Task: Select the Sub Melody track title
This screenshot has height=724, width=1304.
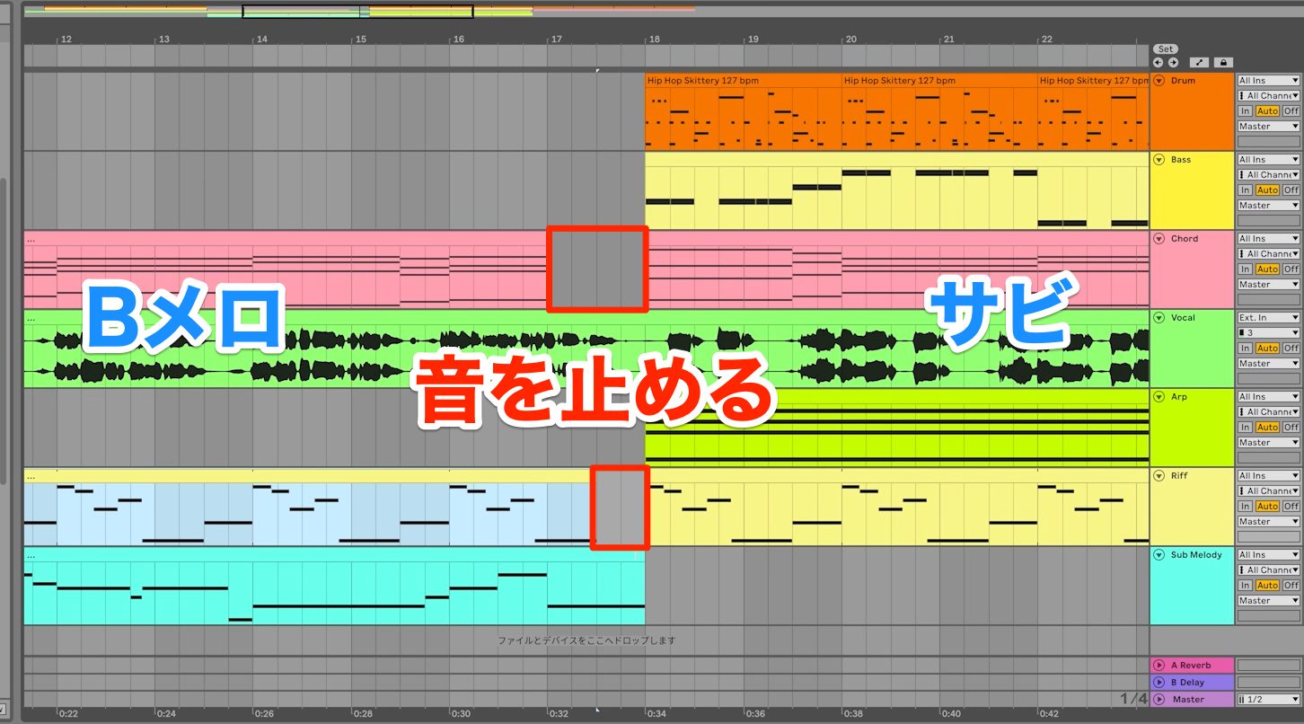Action: click(x=1196, y=555)
